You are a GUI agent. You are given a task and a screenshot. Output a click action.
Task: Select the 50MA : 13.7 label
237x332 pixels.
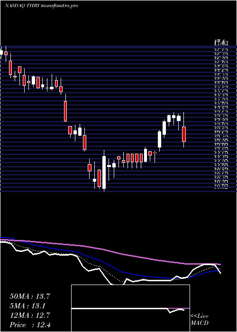click(x=30, y=296)
